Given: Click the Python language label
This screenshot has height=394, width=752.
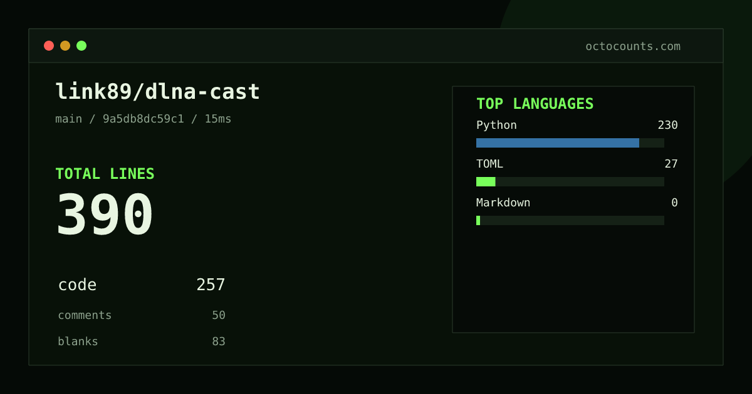Looking at the screenshot, I should pyautogui.click(x=496, y=125).
